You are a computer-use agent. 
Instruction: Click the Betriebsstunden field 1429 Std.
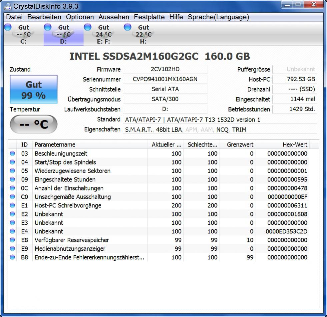click(295, 109)
